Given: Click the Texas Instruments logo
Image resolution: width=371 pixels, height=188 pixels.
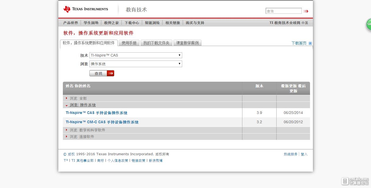Looking at the screenshot, I should tap(86, 9).
